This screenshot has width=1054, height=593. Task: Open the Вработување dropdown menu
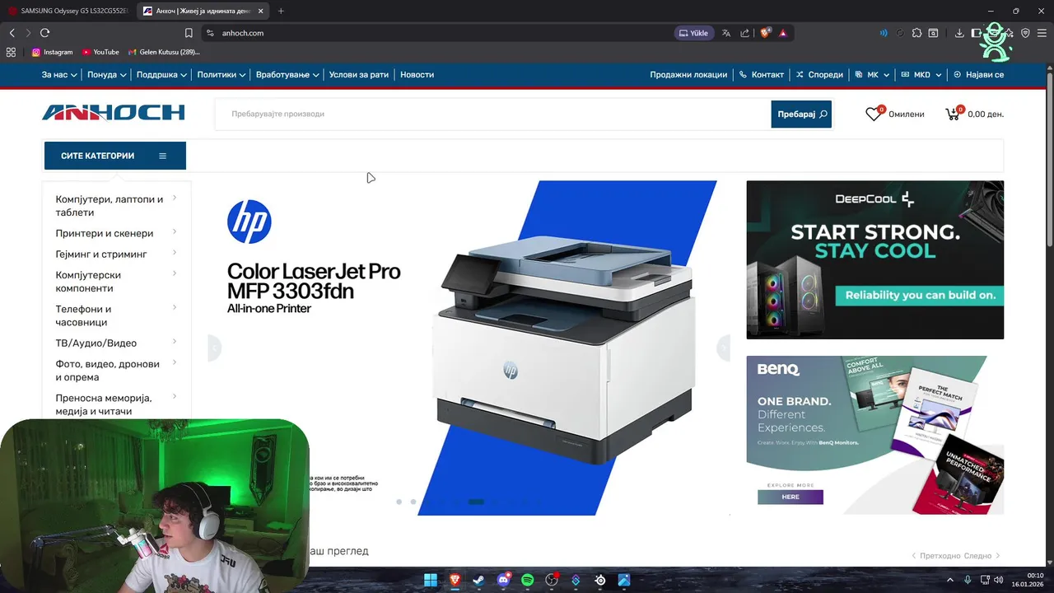click(287, 74)
